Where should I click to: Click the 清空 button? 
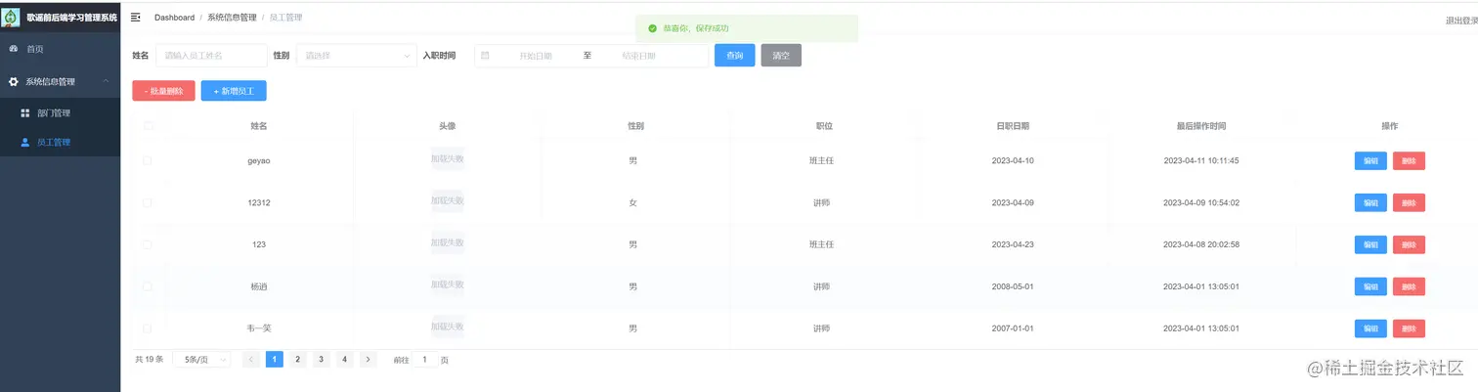[x=781, y=56]
